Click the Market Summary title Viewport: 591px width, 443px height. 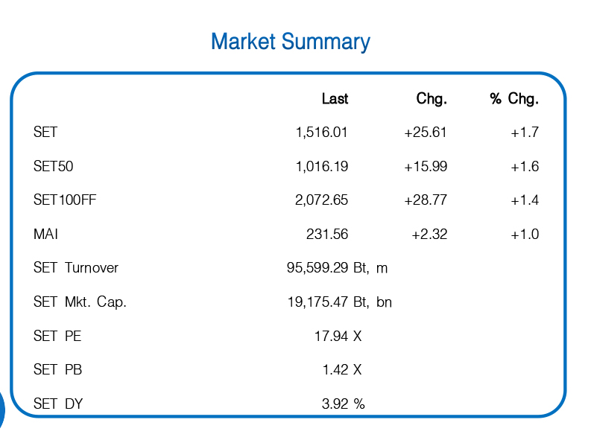[x=290, y=42]
